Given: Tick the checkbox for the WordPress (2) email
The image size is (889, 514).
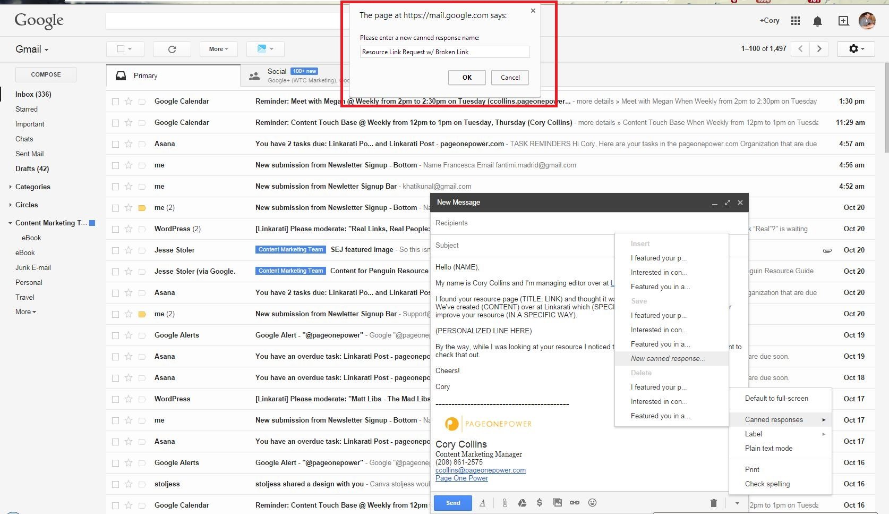Looking at the screenshot, I should coord(115,229).
